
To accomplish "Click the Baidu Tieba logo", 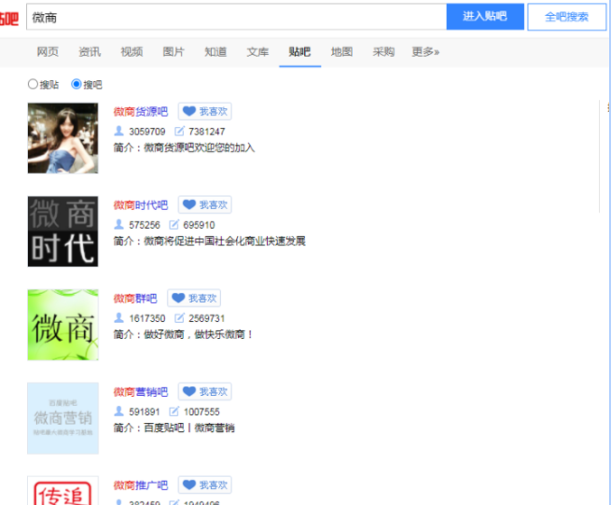I will point(9,19).
